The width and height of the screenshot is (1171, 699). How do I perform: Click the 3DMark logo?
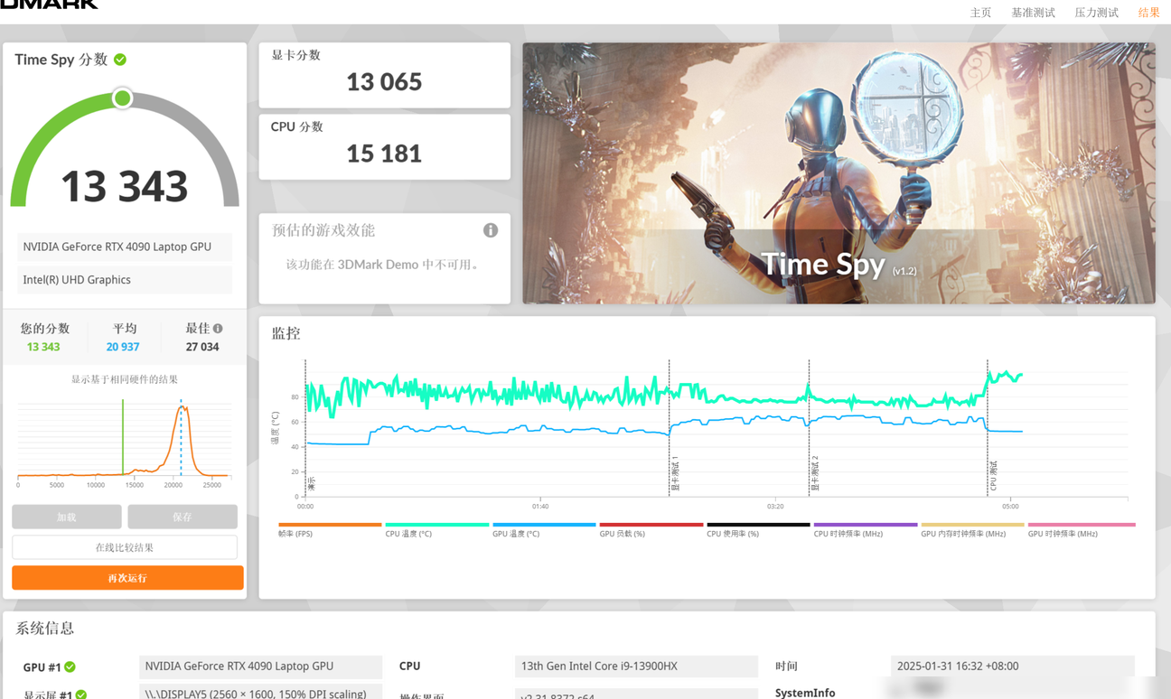[49, 5]
